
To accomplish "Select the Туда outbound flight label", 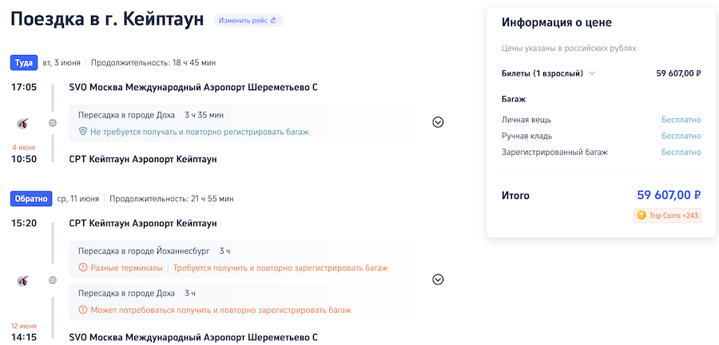I will pyautogui.click(x=24, y=62).
